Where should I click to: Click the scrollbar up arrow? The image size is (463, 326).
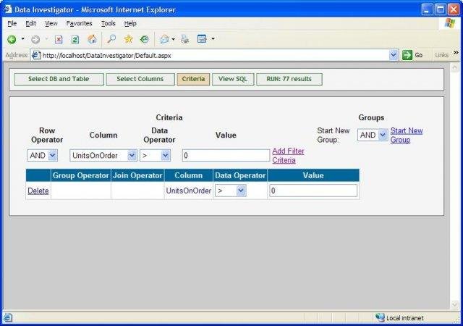[x=455, y=68]
